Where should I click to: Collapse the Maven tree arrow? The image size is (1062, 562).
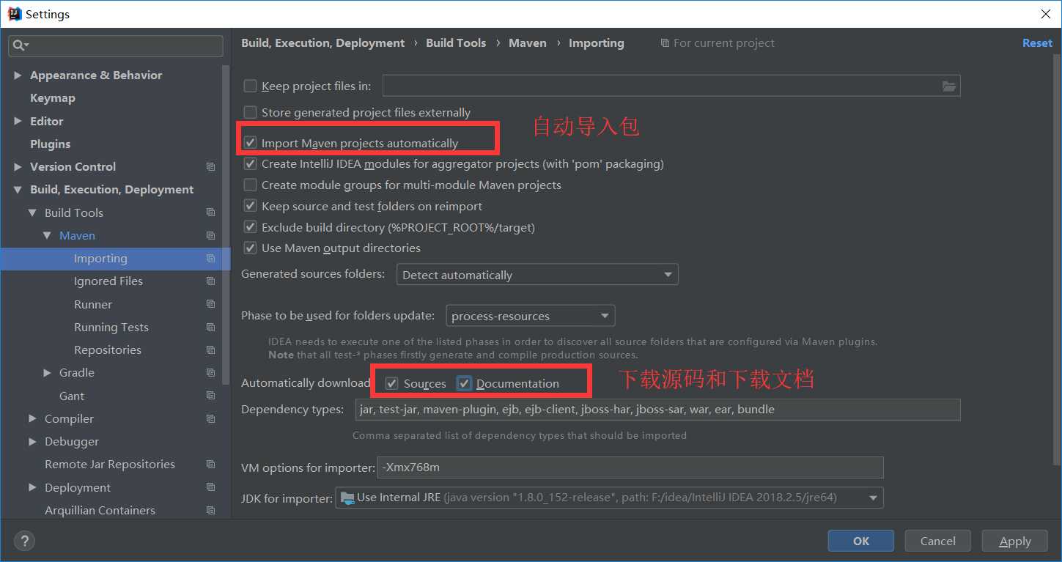point(47,236)
